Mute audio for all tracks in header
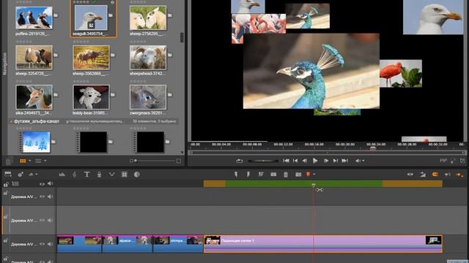The height and width of the screenshot is (263, 469). (x=50, y=183)
